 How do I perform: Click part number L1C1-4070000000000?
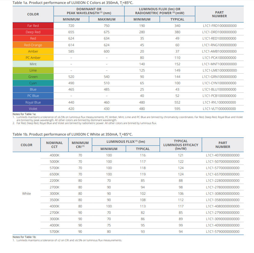(223, 155)
